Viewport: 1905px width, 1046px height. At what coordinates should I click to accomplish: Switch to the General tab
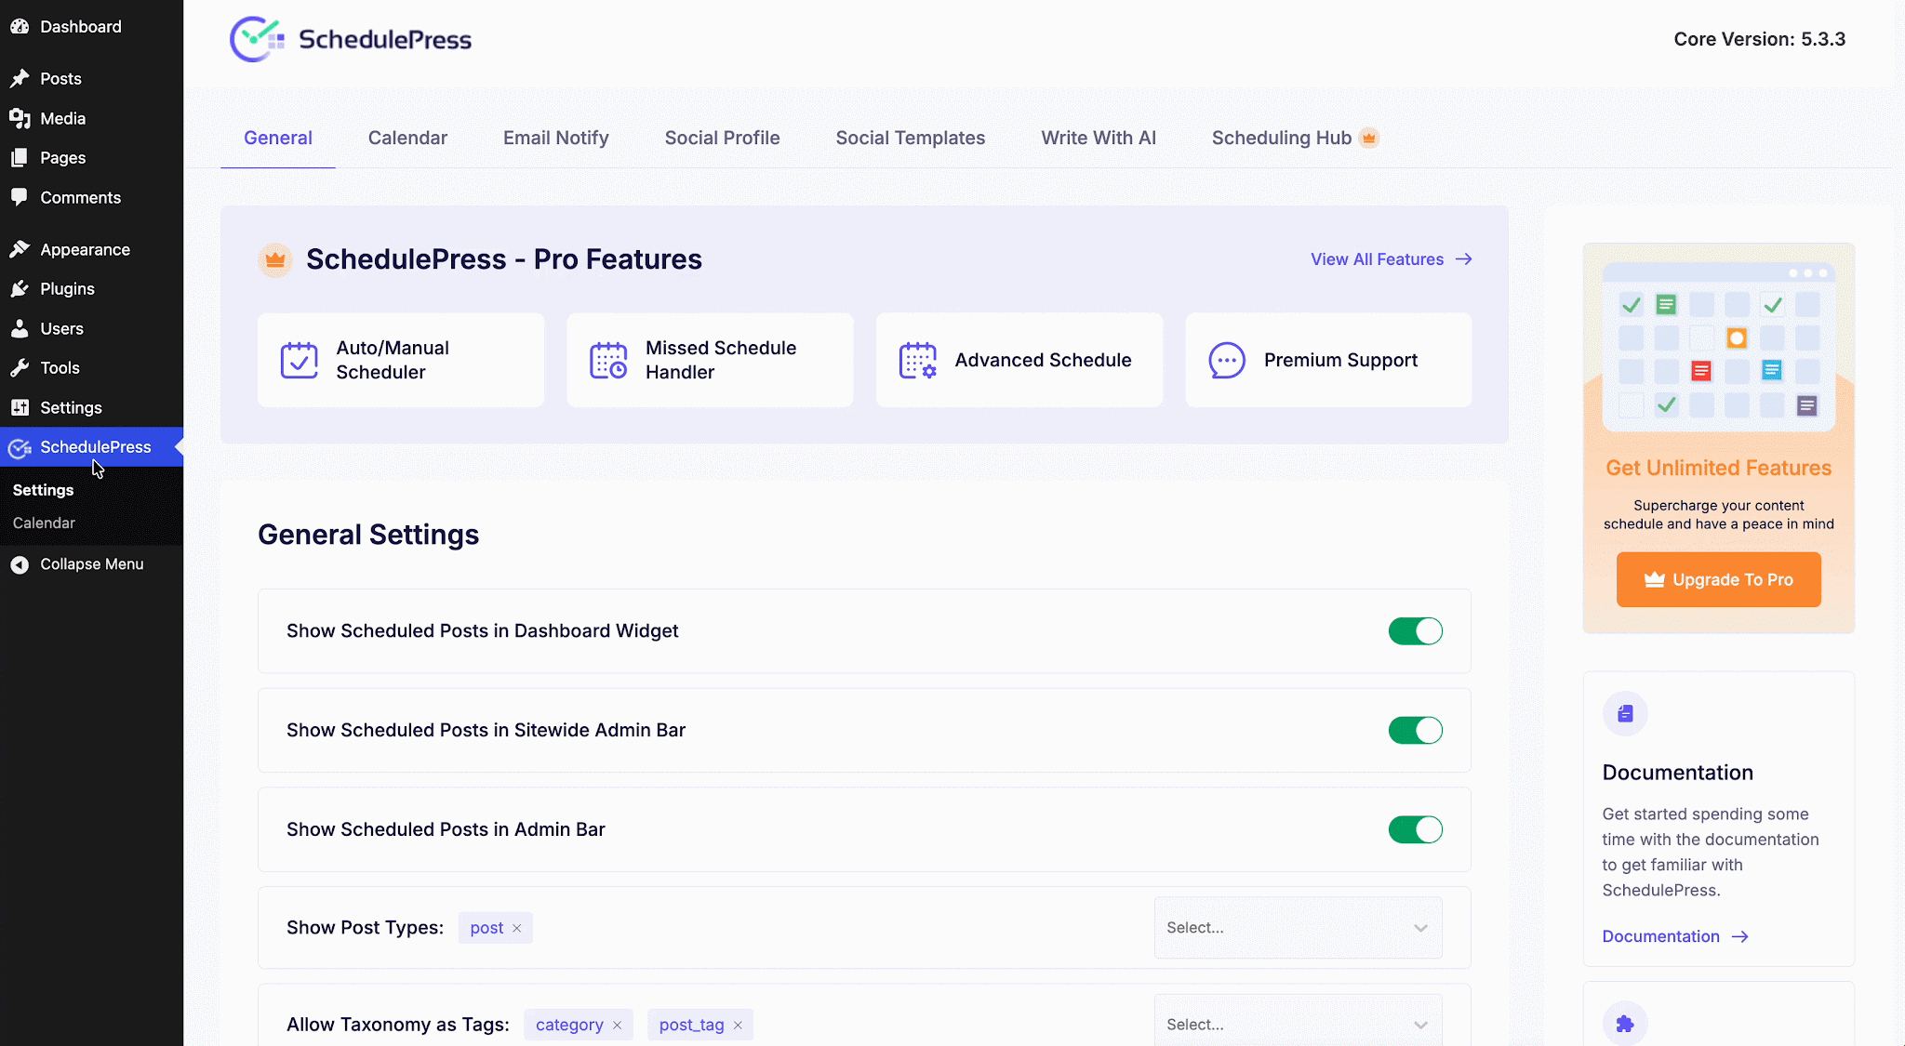(278, 138)
